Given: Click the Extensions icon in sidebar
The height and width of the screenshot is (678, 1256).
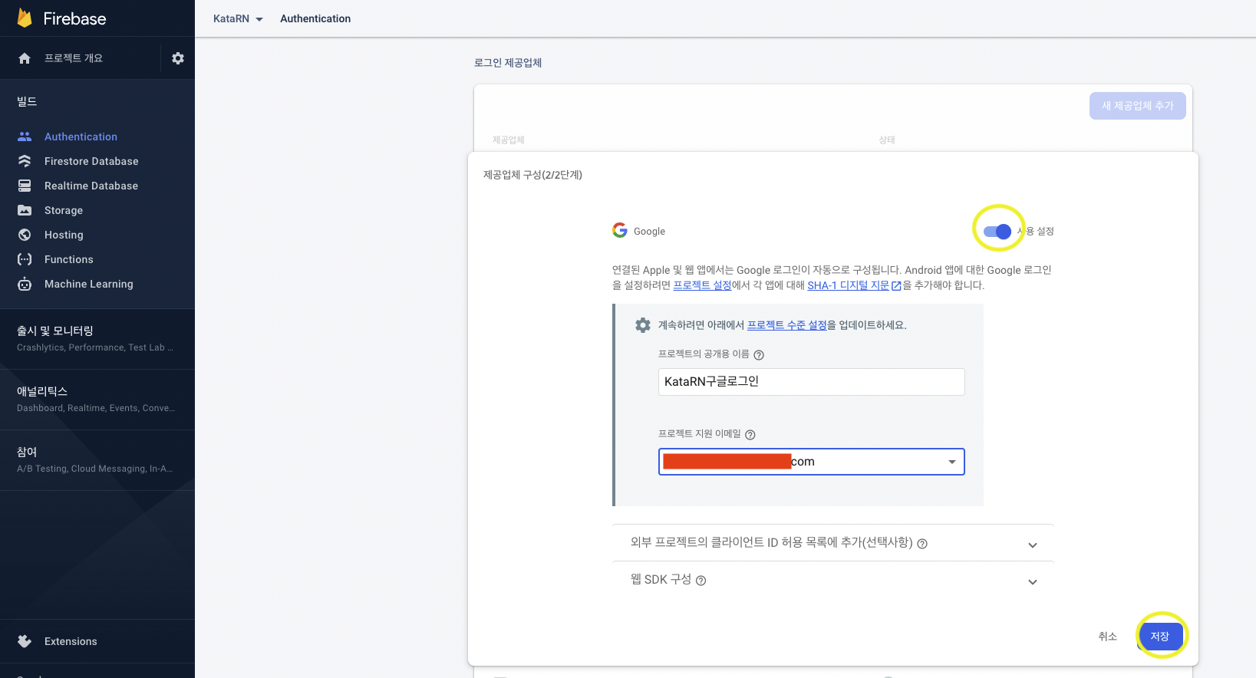Looking at the screenshot, I should 25,641.
